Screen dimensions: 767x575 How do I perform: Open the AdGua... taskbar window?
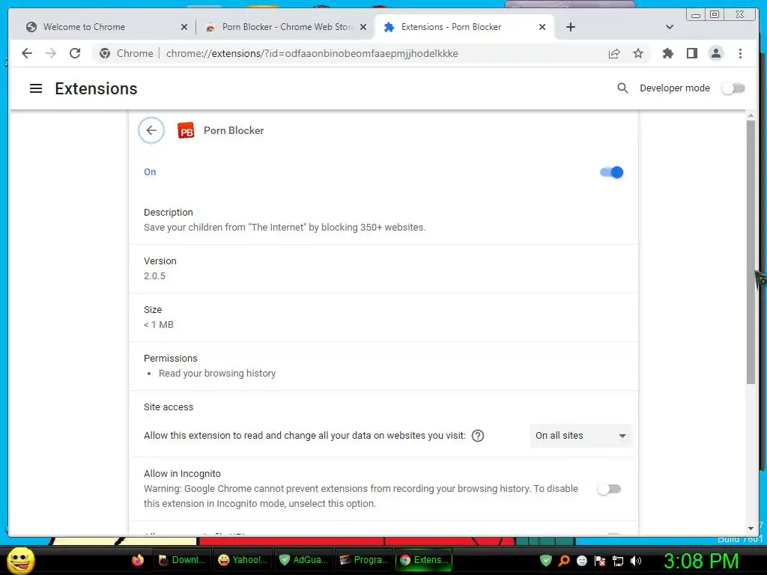(x=303, y=560)
